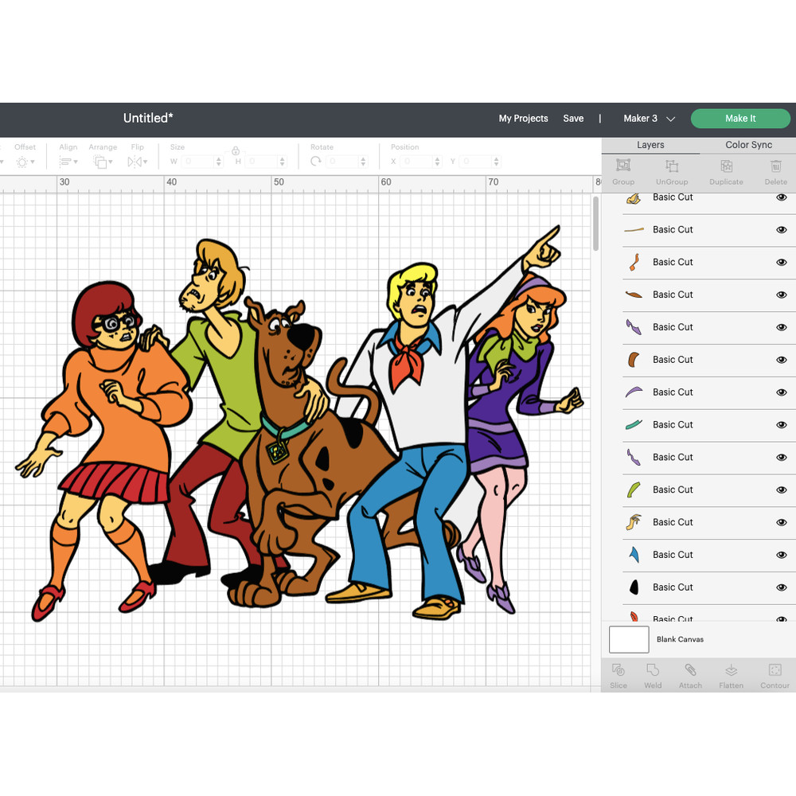Click the UnGroup icon
796x796 pixels.
[672, 171]
